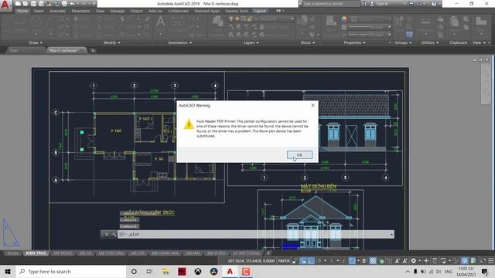
Task: Click the Measure icon in Utilities panel
Action: (x=425, y=22)
